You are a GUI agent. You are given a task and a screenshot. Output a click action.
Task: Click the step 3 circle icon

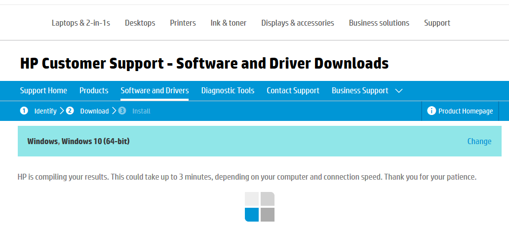tap(122, 111)
